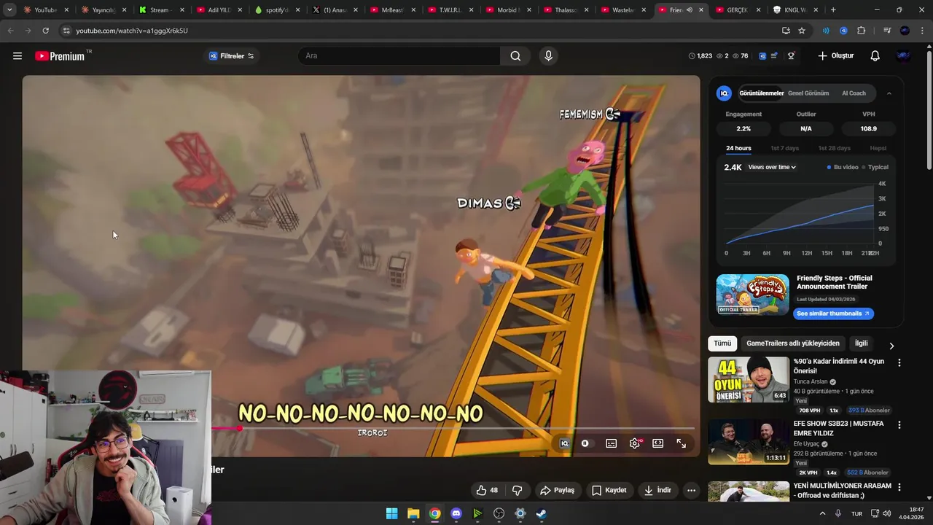This screenshot has width=933, height=525.
Task: Reload the page in Chrome
Action: pyautogui.click(x=45, y=31)
